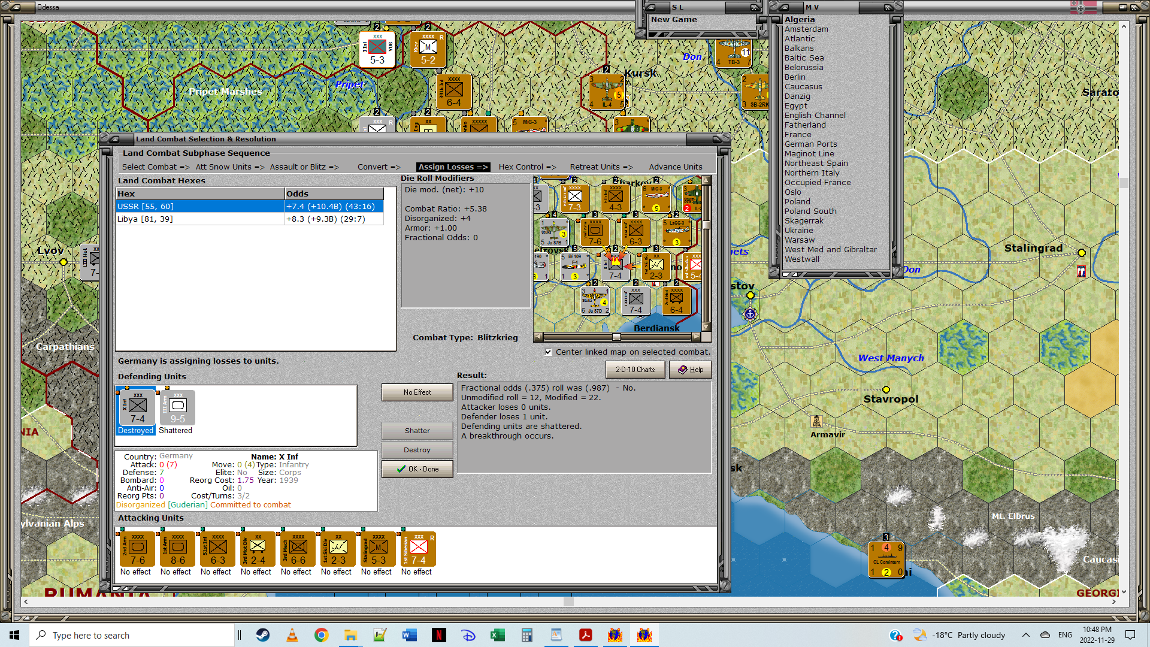Click the 1st Siberian 7-4 attacking unit
This screenshot has height=647, width=1150.
tap(418, 549)
